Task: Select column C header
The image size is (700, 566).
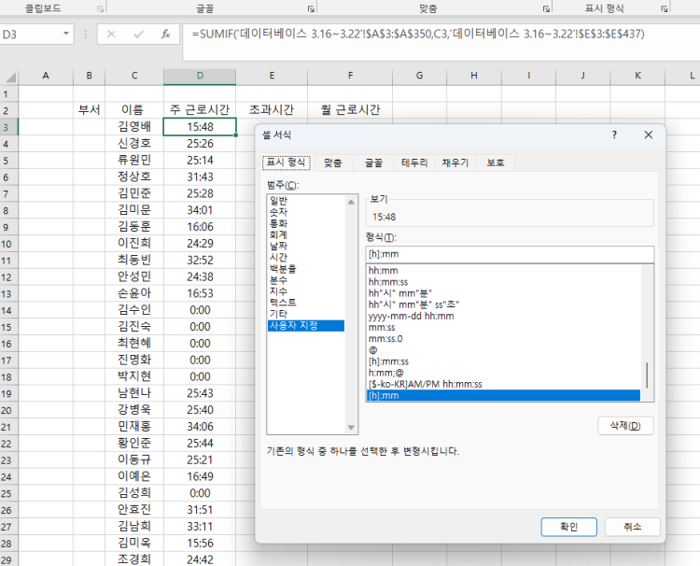Action: [x=134, y=76]
